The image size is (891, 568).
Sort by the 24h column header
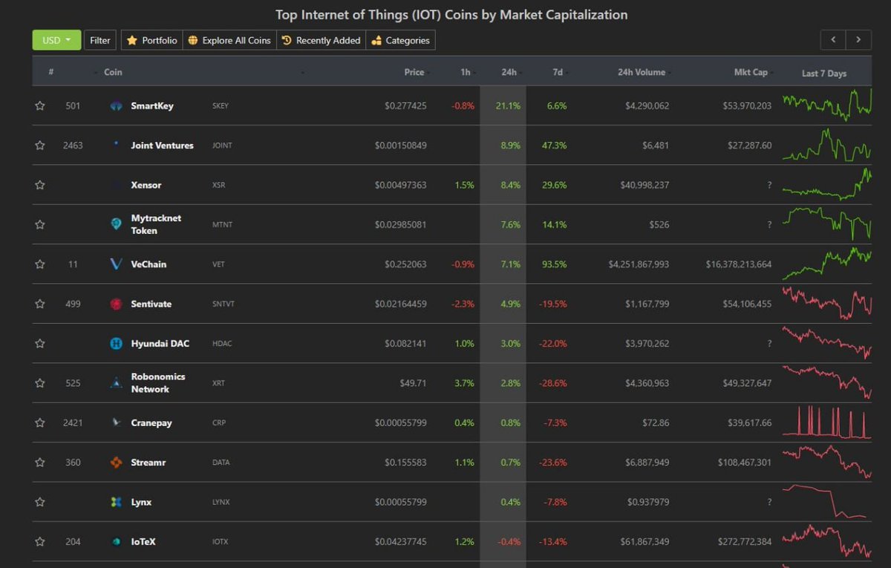tap(509, 72)
